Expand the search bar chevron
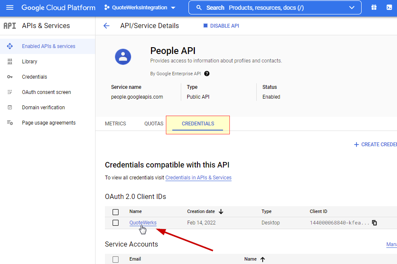The height and width of the screenshot is (264, 397). pos(351,8)
